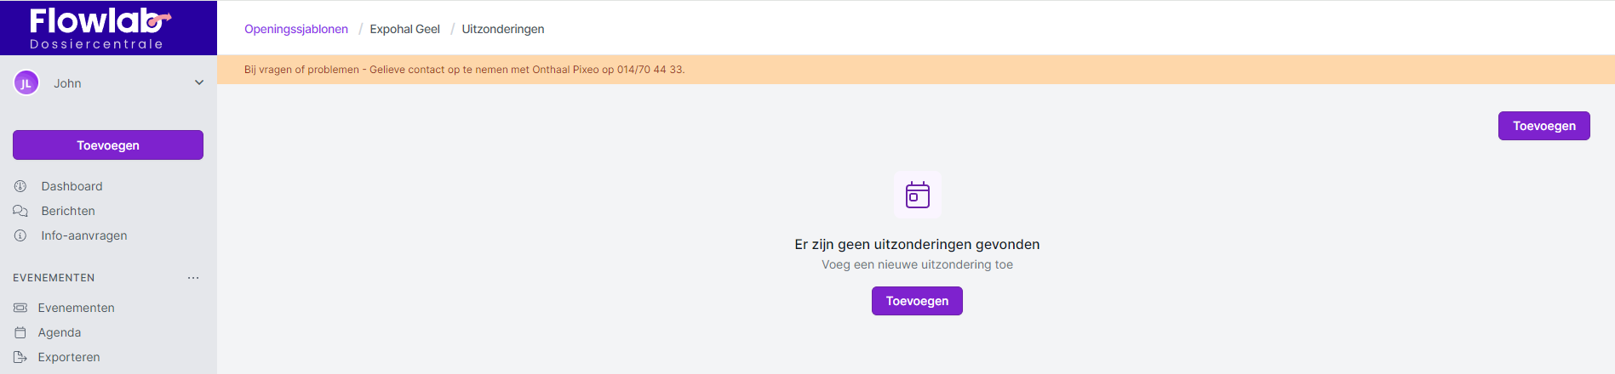Click the JL user avatar
This screenshot has height=374, width=1615.
pos(26,83)
